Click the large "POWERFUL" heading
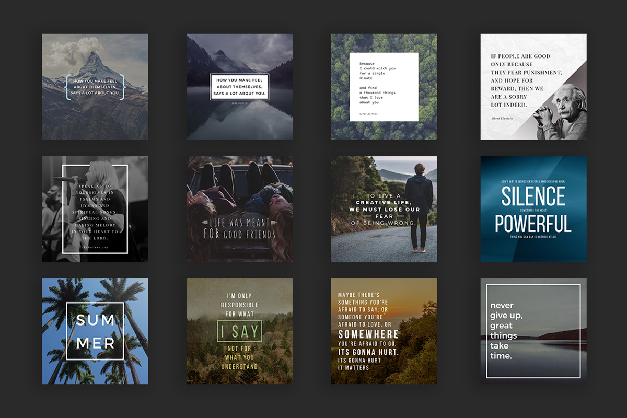Screen dimensions: 627x418 pos(533,224)
